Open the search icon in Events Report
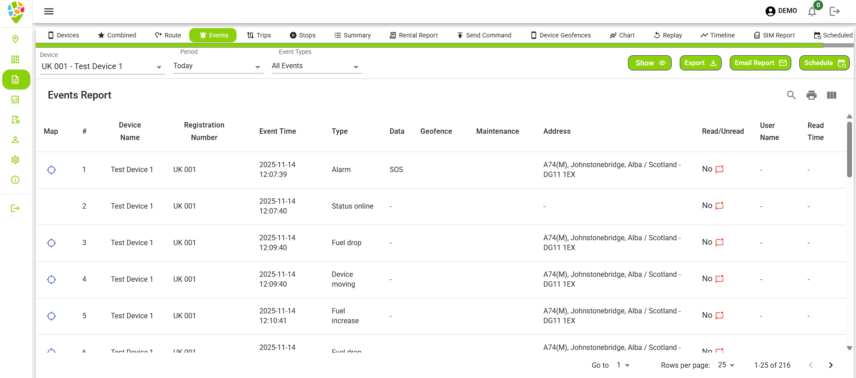The height and width of the screenshot is (378, 856). (x=791, y=95)
